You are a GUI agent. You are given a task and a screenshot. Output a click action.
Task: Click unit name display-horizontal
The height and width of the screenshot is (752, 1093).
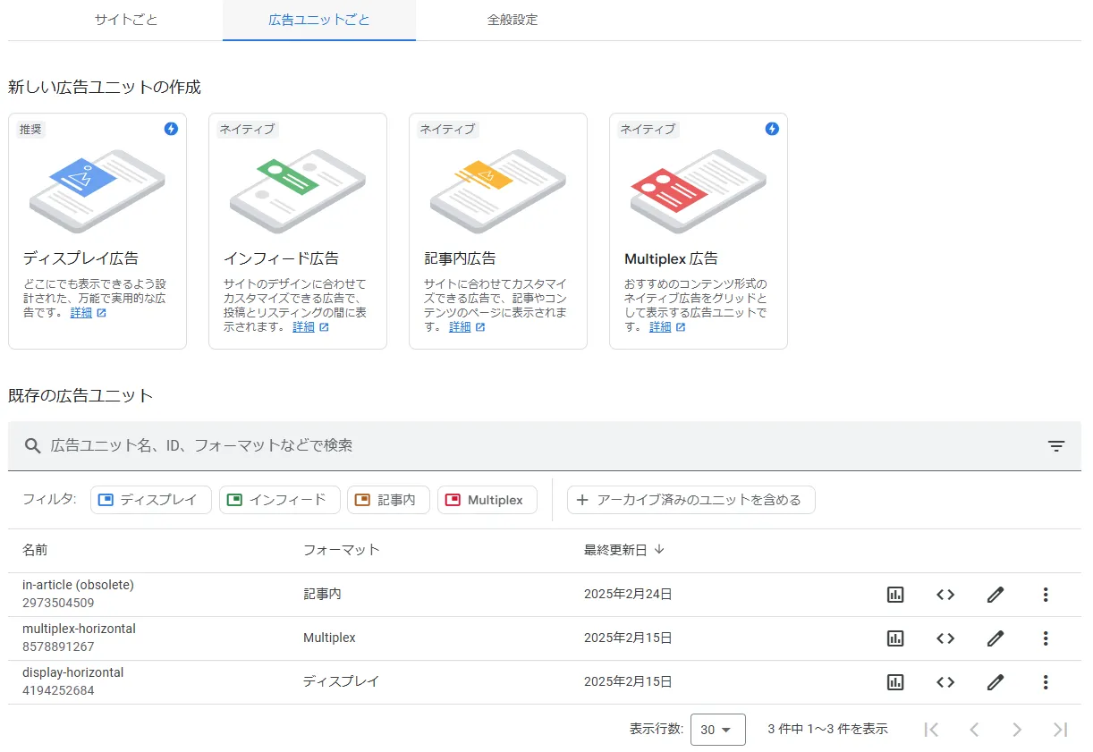tap(72, 672)
